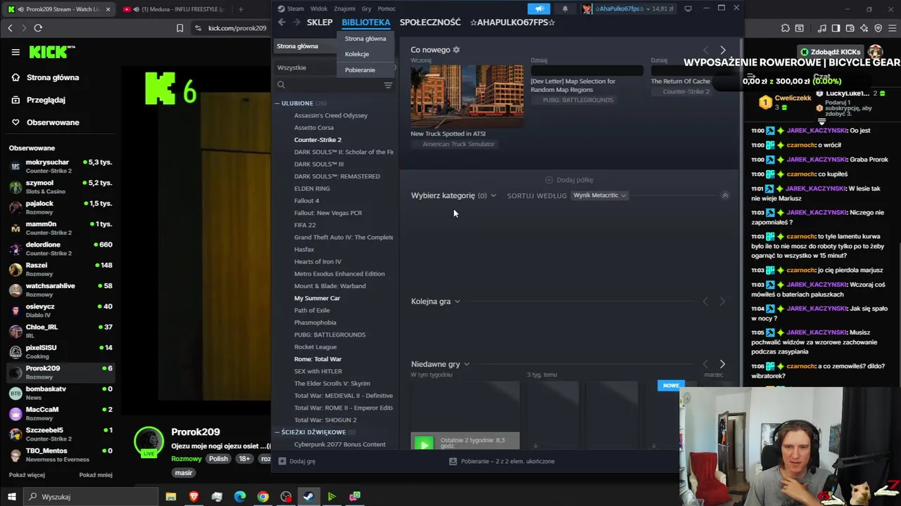Click the green play button on recent game
Image resolution: width=901 pixels, height=506 pixels.
tap(424, 443)
